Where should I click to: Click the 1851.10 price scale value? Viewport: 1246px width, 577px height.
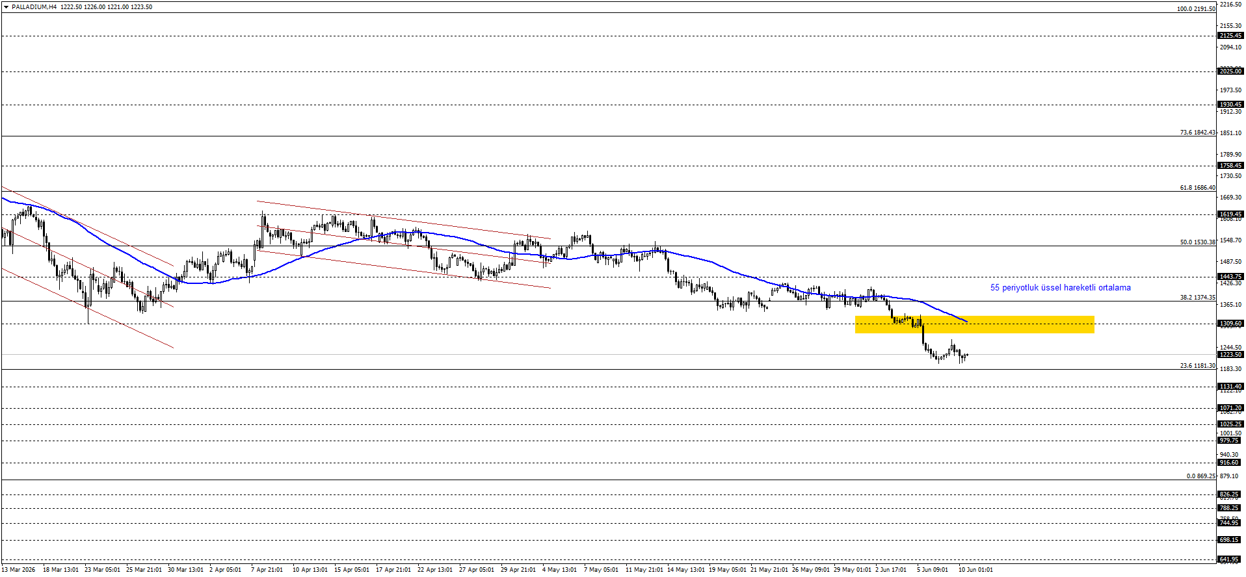[x=1232, y=133]
